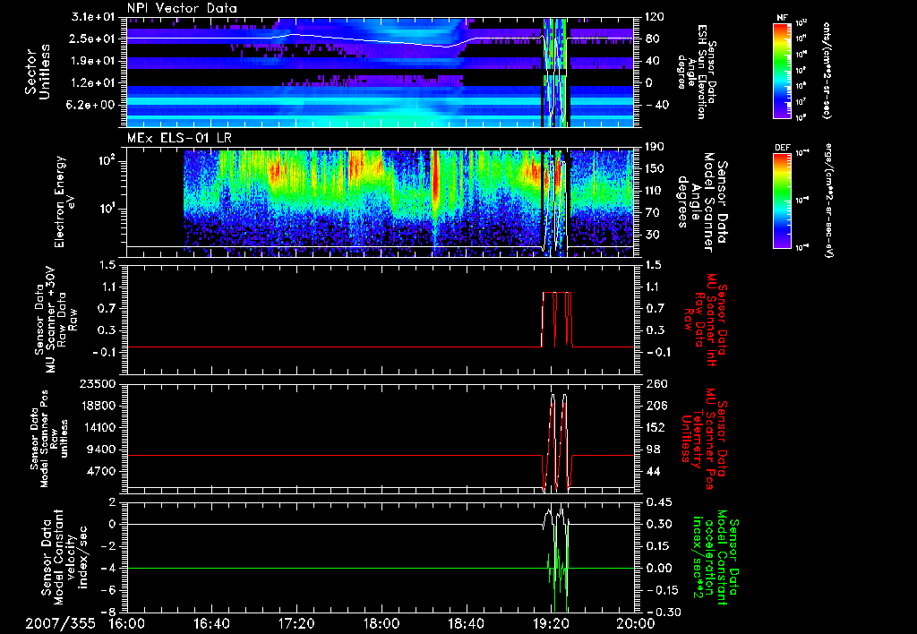Click the 190 scanner angle tick value
The image size is (917, 634).
(x=655, y=147)
